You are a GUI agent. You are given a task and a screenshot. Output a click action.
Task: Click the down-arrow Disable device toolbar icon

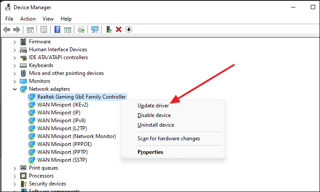128,29
